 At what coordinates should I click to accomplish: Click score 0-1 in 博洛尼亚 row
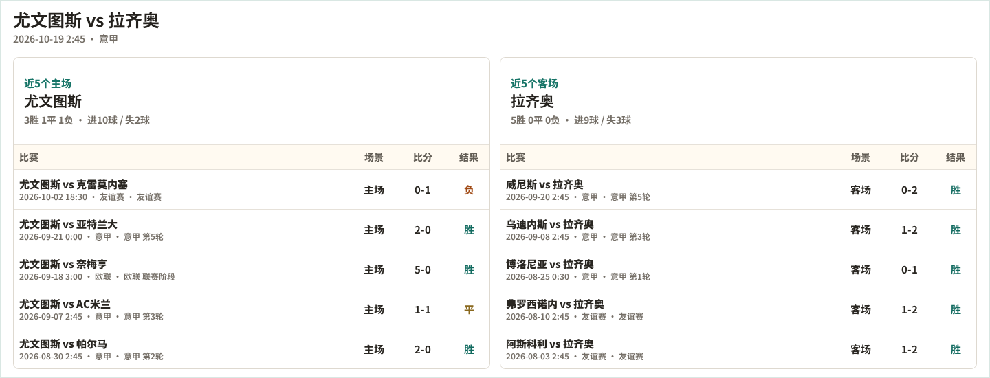point(910,270)
